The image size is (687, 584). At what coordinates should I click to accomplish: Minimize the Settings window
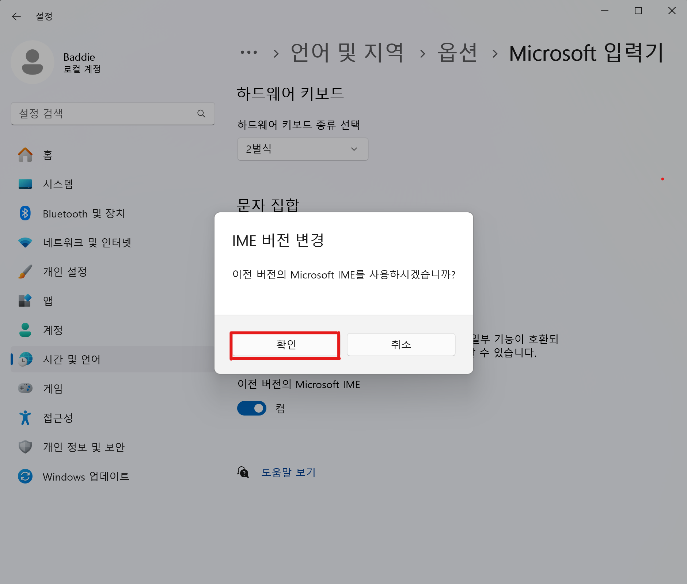click(605, 11)
